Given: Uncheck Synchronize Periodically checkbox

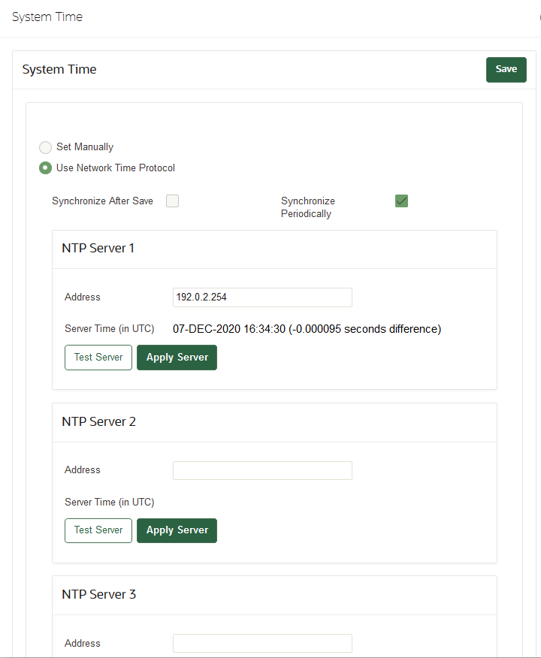Looking at the screenshot, I should [x=402, y=201].
